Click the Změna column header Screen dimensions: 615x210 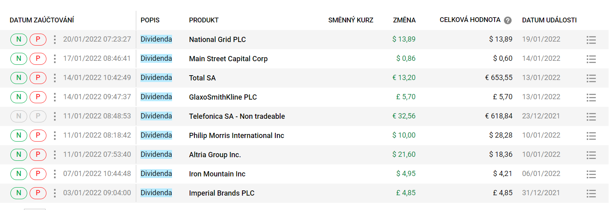tap(404, 20)
